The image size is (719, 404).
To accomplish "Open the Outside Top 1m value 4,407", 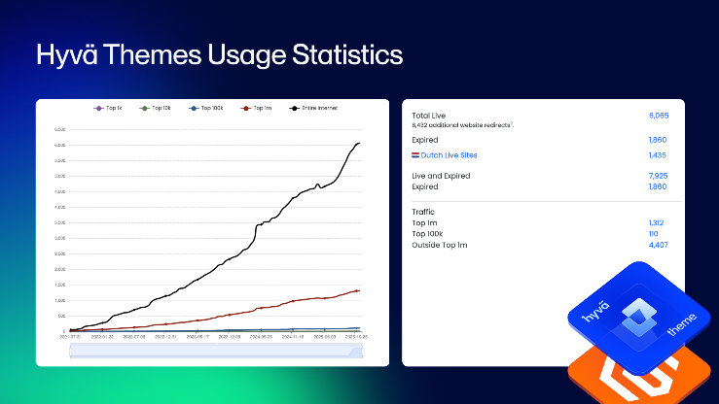I will (x=658, y=245).
